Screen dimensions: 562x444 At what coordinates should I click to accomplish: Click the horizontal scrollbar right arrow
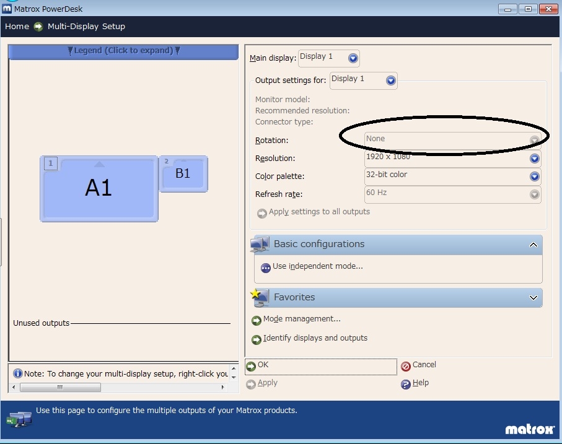coord(223,387)
